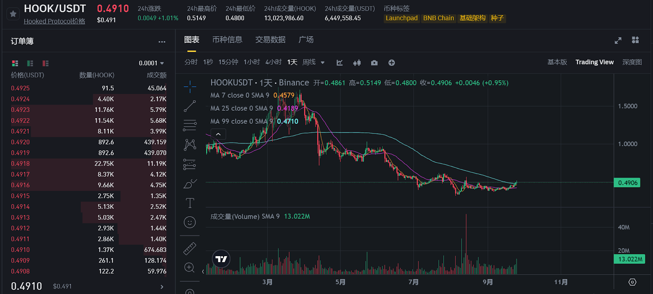The width and height of the screenshot is (653, 294).
Task: Click the 13.022M volume axis label
Action: pyautogui.click(x=630, y=259)
